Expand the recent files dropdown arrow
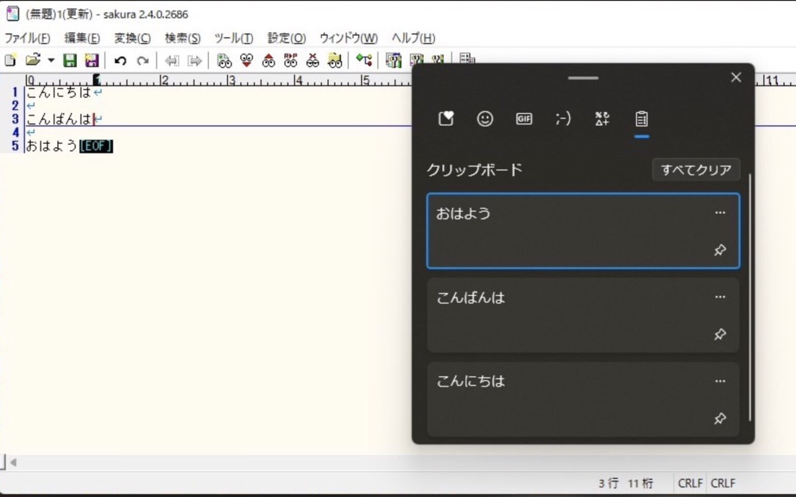This screenshot has height=497, width=796. point(51,60)
